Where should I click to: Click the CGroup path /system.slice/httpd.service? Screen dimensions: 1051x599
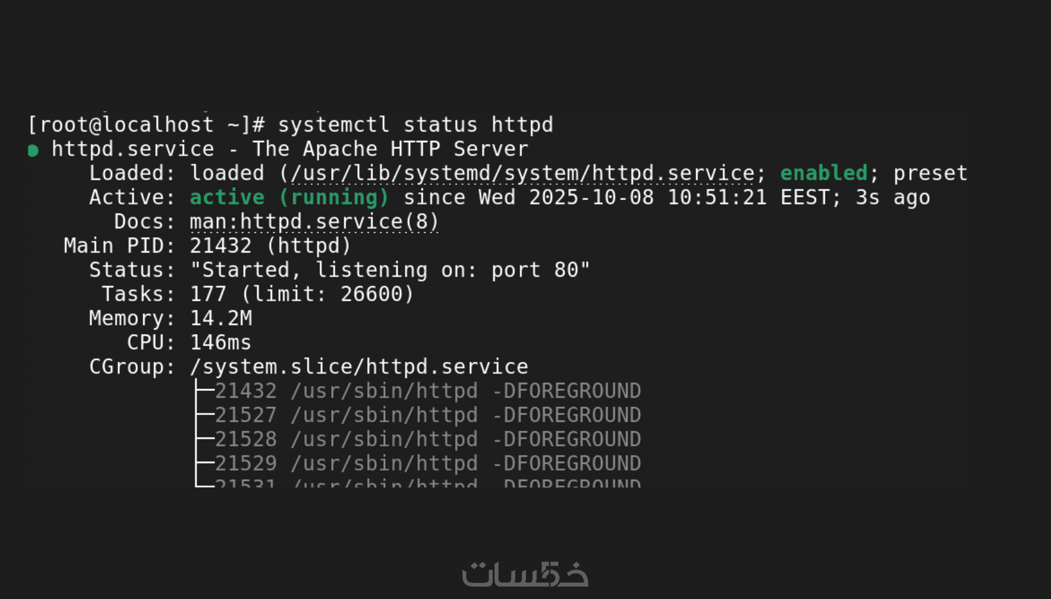[359, 367]
